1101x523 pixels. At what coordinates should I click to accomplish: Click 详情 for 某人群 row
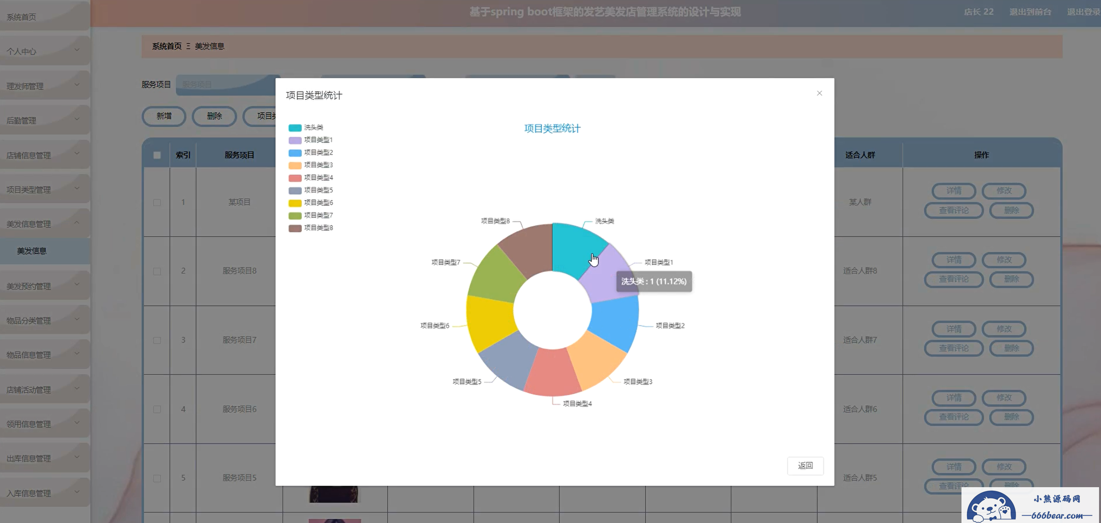[954, 191]
